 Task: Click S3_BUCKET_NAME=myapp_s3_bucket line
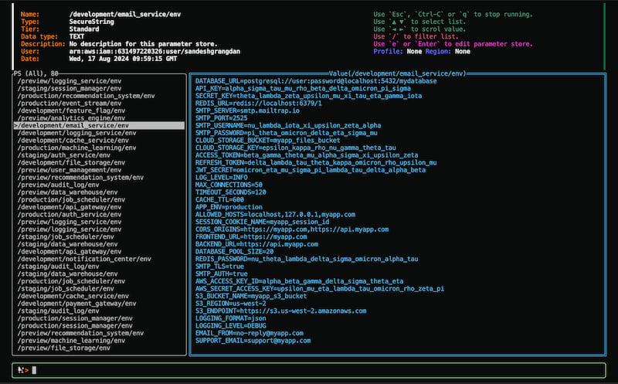(251, 296)
